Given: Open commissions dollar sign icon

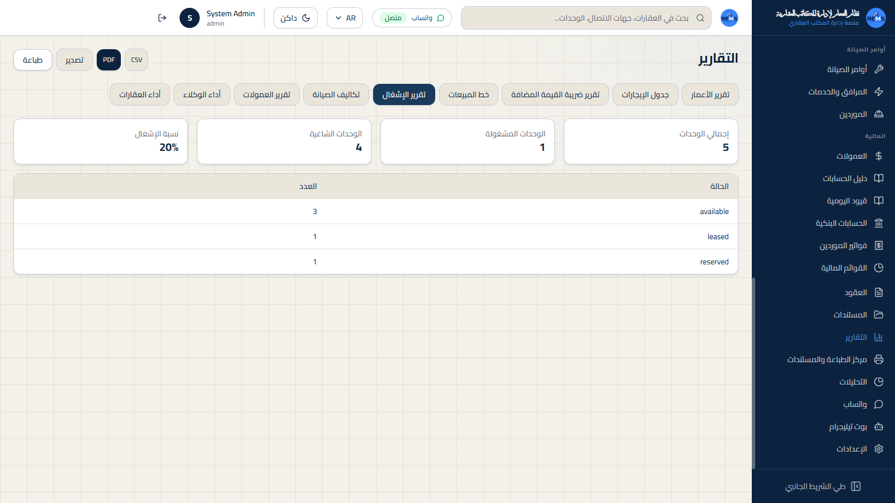Looking at the screenshot, I should coord(879,156).
